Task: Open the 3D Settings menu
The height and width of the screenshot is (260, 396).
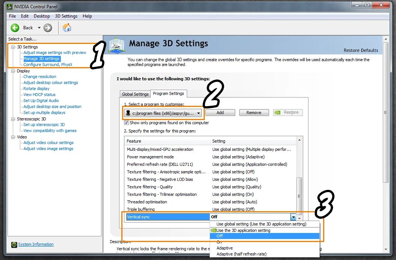Action: point(66,16)
